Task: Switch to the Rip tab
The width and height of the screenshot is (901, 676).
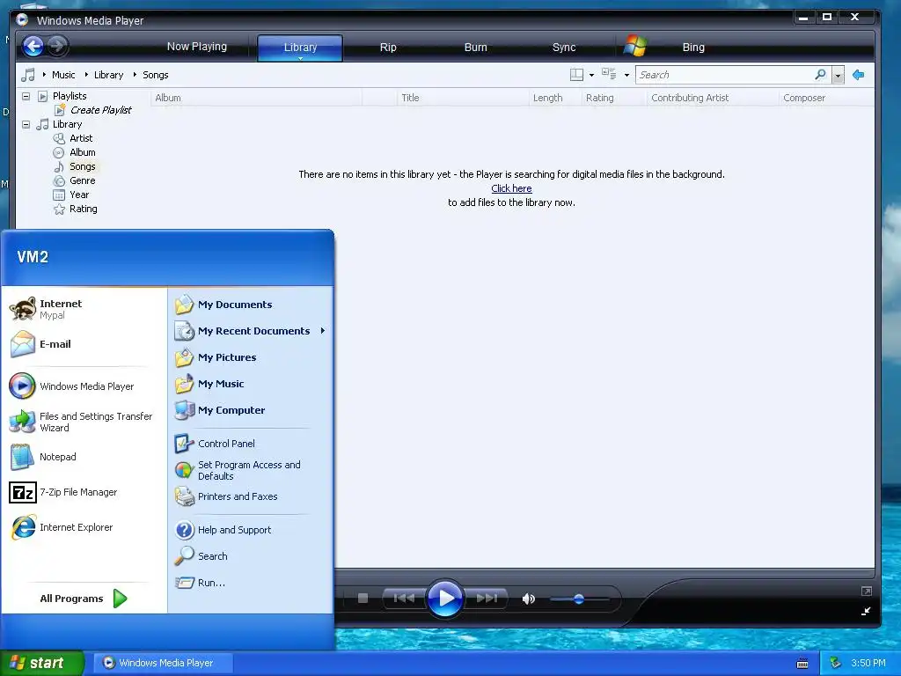Action: 388,48
